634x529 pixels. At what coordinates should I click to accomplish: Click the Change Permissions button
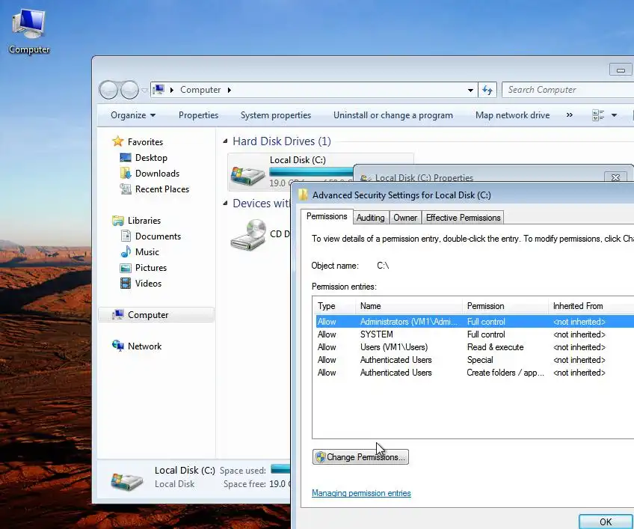coord(360,457)
